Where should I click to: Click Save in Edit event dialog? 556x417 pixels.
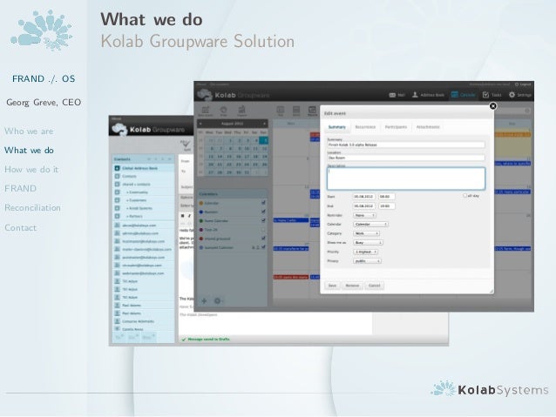pos(332,286)
